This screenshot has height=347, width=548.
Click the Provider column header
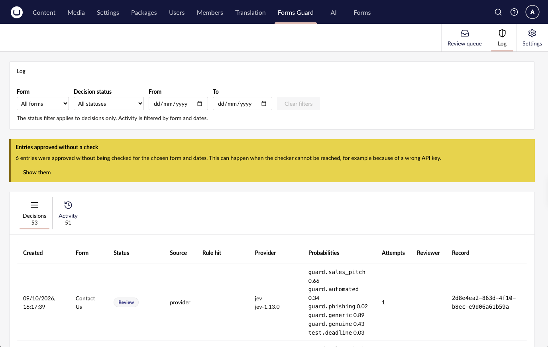coord(265,253)
